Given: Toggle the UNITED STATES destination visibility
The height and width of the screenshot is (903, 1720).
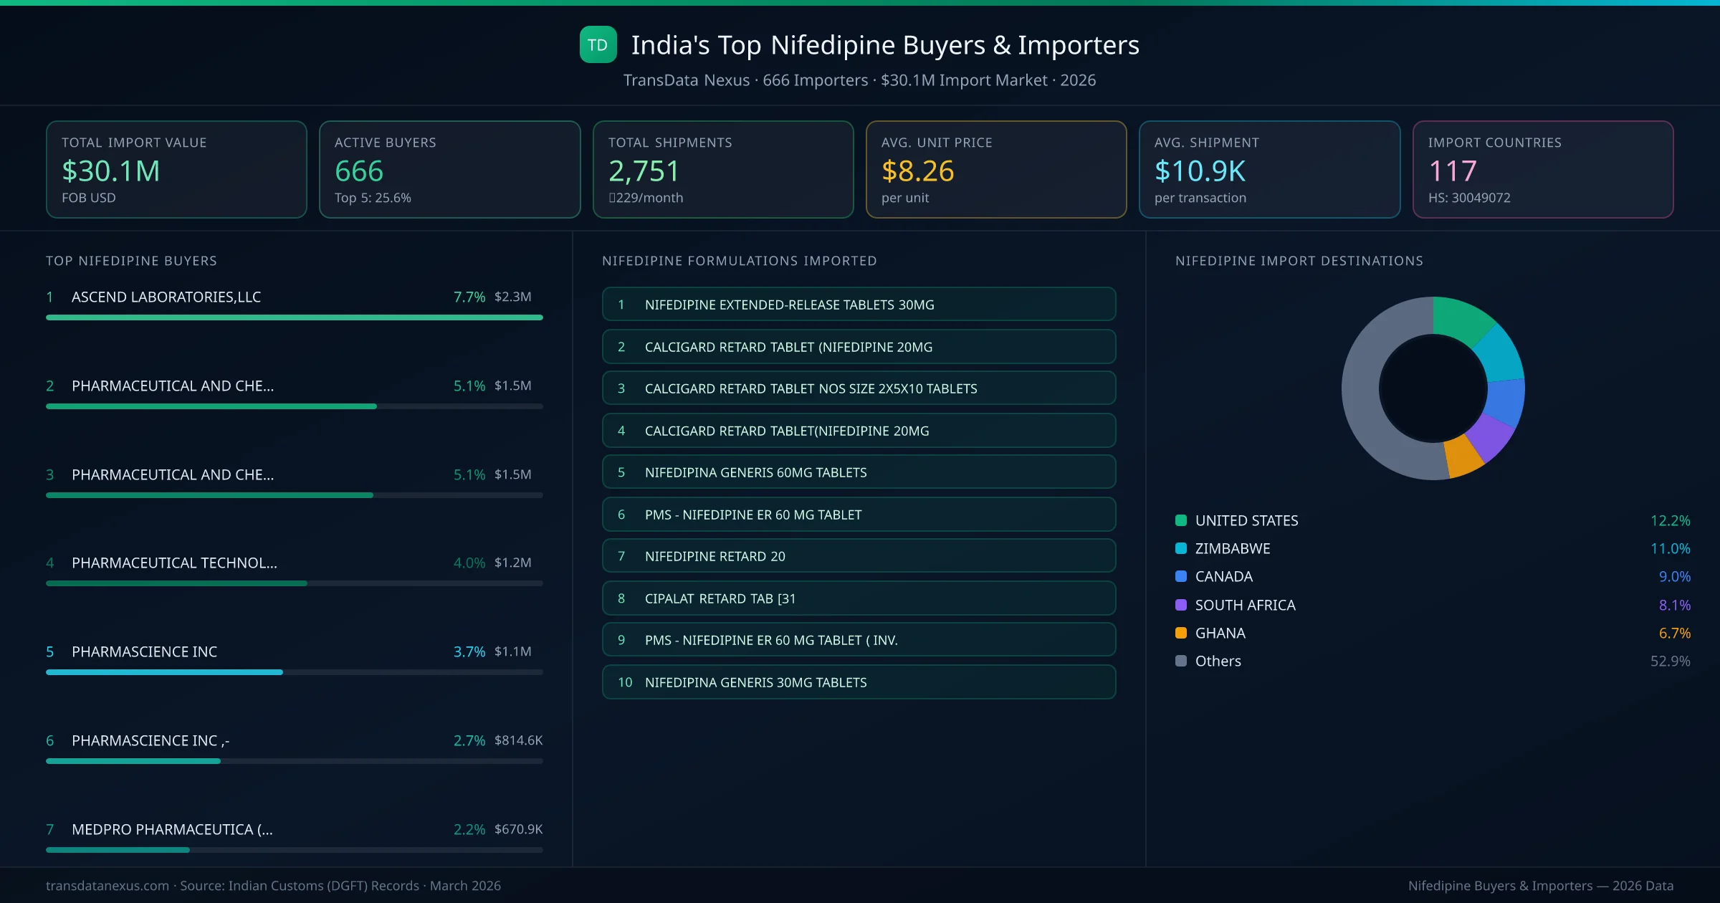Looking at the screenshot, I should coord(1246,520).
